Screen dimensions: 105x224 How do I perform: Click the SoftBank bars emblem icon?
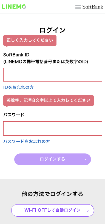[x=78, y=7]
